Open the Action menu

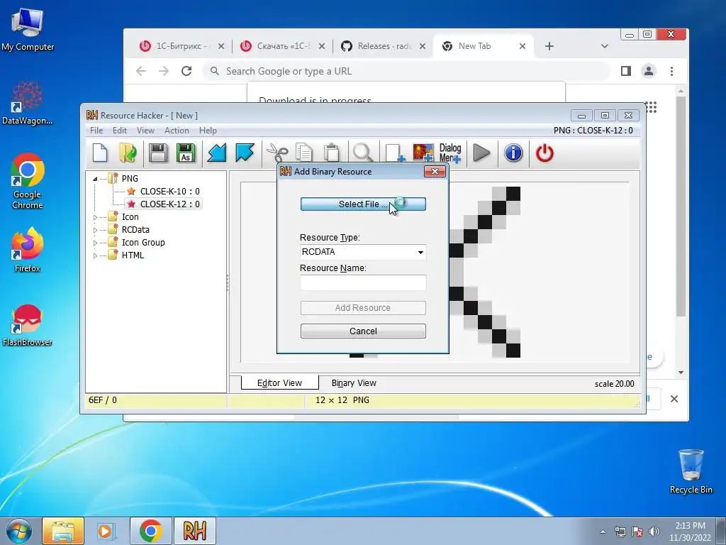coord(177,131)
